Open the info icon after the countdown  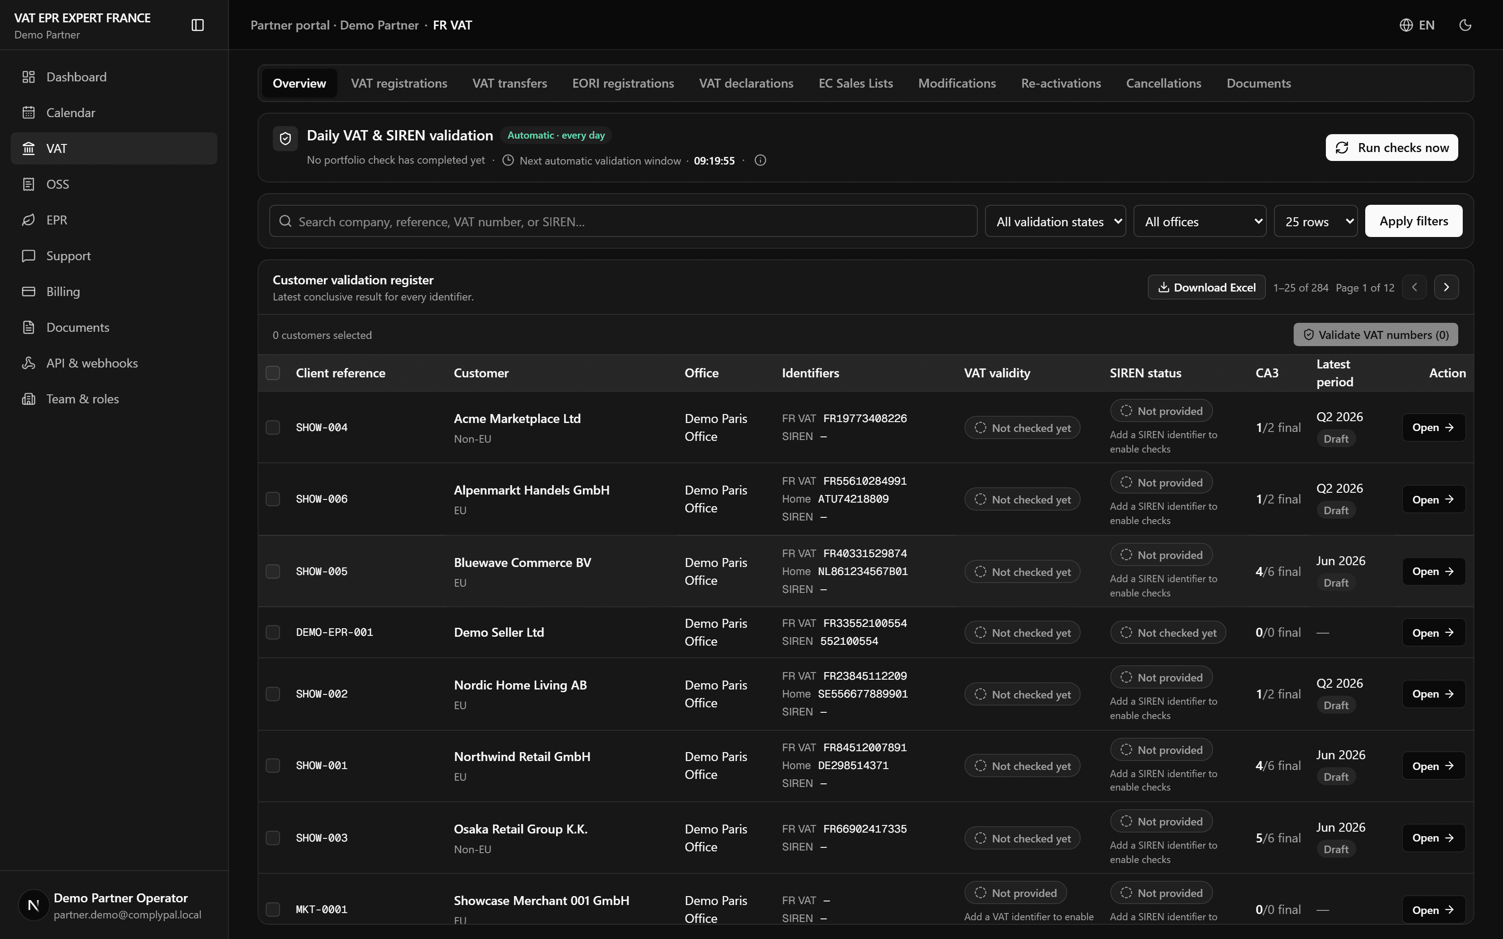coord(760,160)
